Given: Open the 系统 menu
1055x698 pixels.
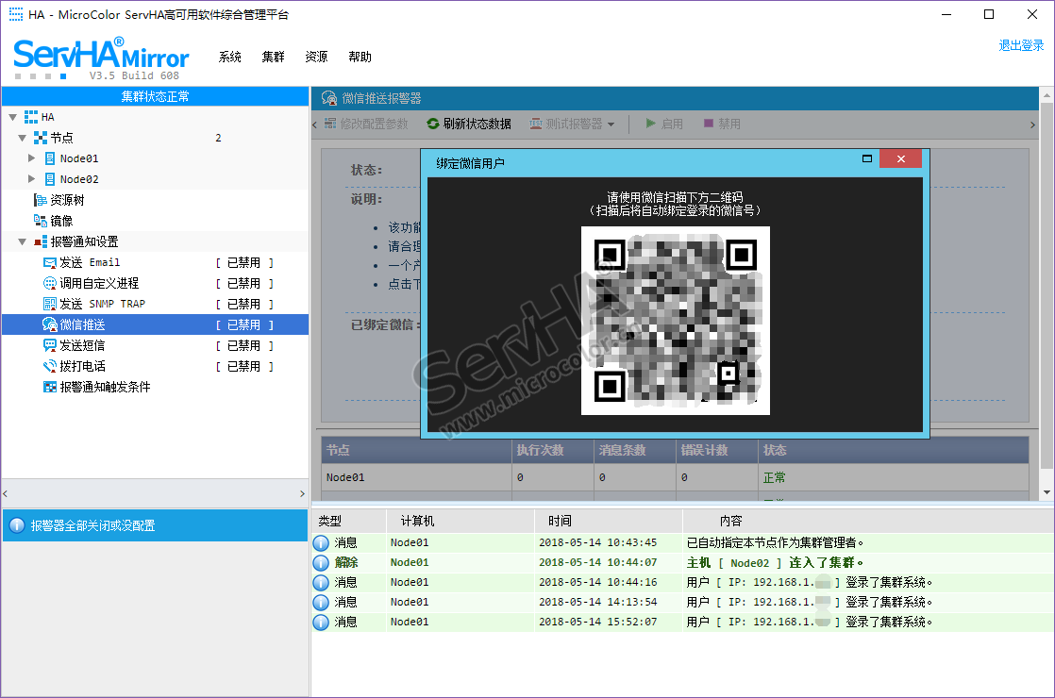Looking at the screenshot, I should (x=230, y=57).
